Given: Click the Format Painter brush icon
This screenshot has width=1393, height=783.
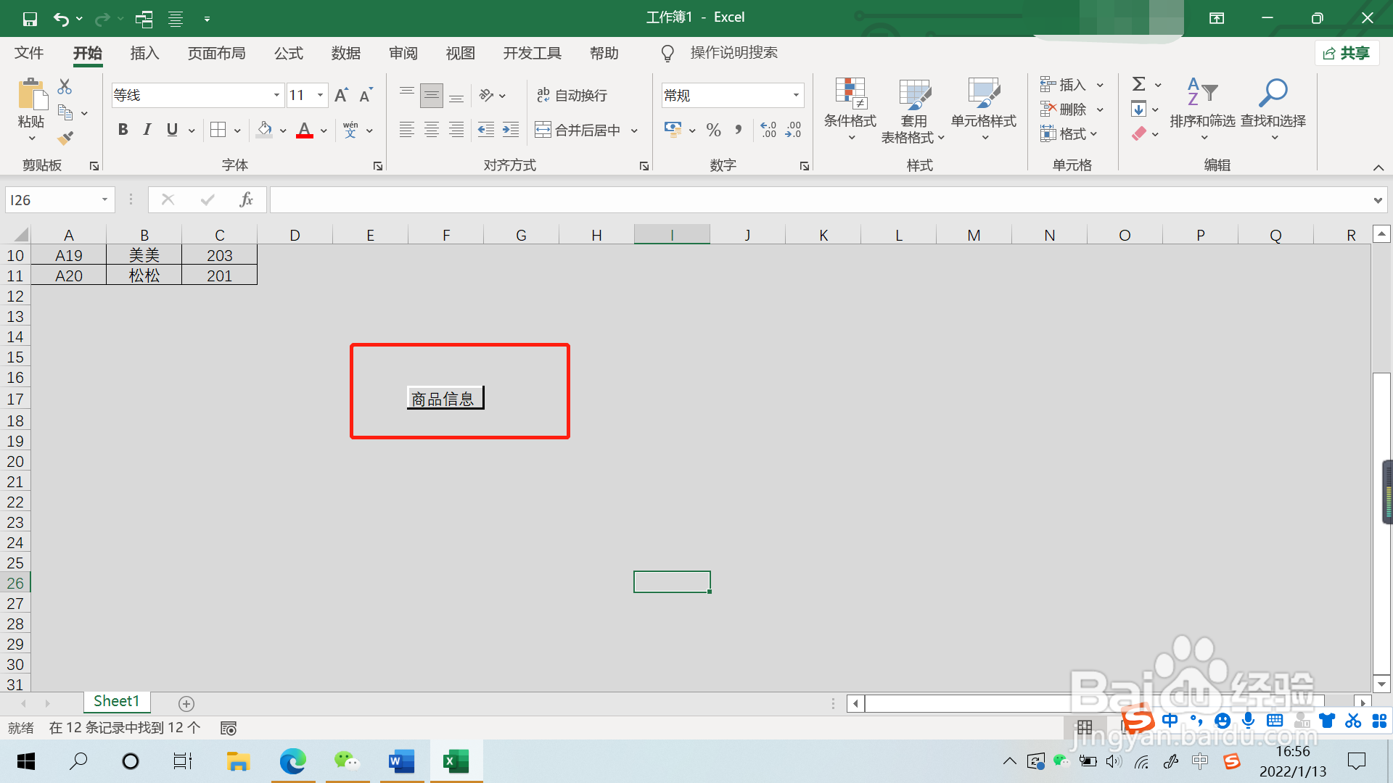Looking at the screenshot, I should coord(65,138).
